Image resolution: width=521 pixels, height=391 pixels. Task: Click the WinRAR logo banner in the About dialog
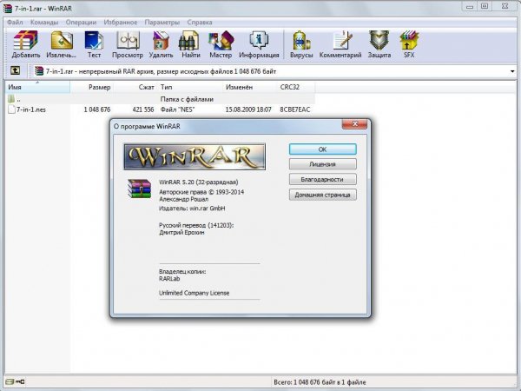195,156
